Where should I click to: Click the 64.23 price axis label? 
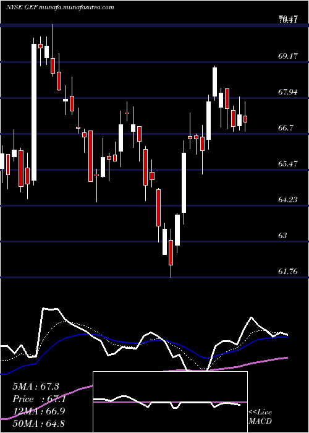[288, 200]
